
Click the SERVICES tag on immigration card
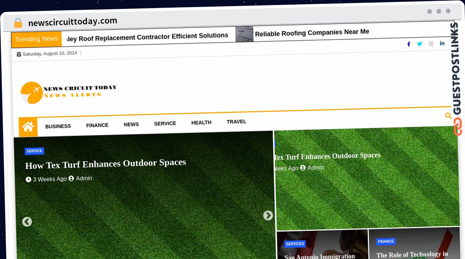coord(295,244)
